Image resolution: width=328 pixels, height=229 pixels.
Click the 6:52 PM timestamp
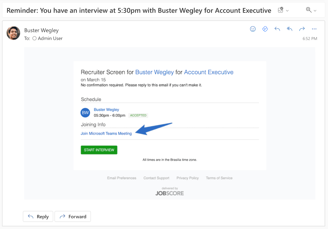tap(310, 39)
